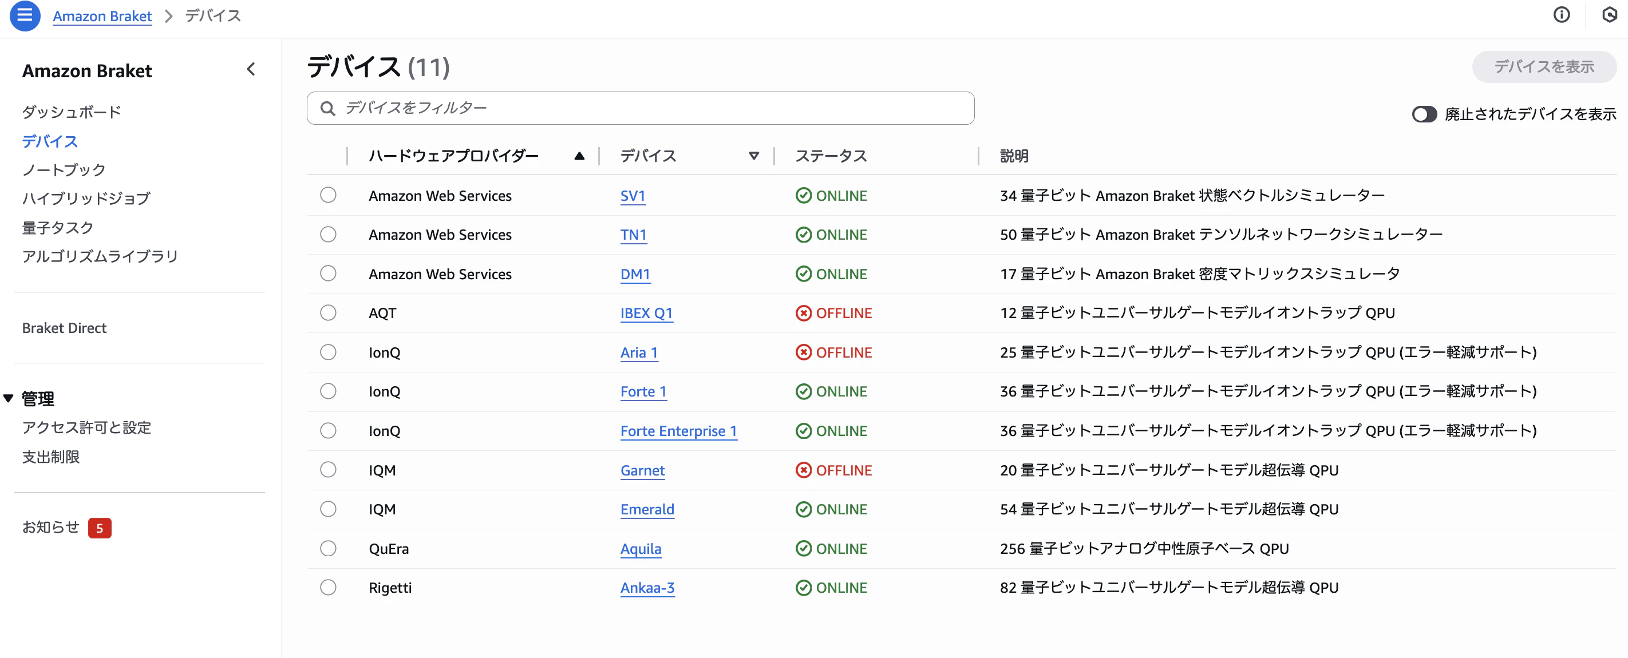This screenshot has height=658, width=1628.
Task: Open デバイス in the sidebar
Action: point(50,141)
